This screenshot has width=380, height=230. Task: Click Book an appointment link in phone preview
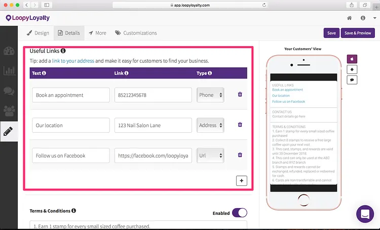(287, 90)
